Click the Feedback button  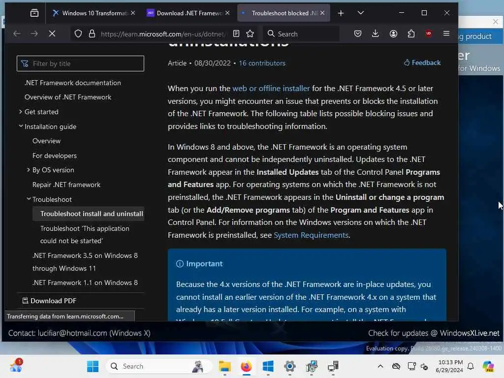[x=422, y=63]
